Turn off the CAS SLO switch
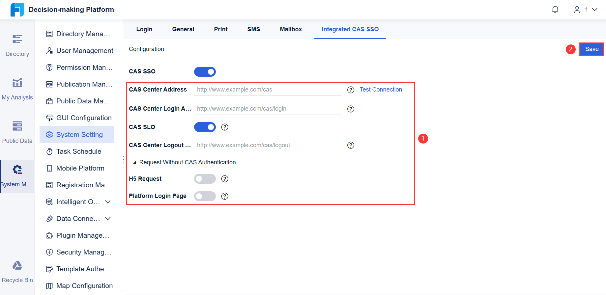 (205, 127)
